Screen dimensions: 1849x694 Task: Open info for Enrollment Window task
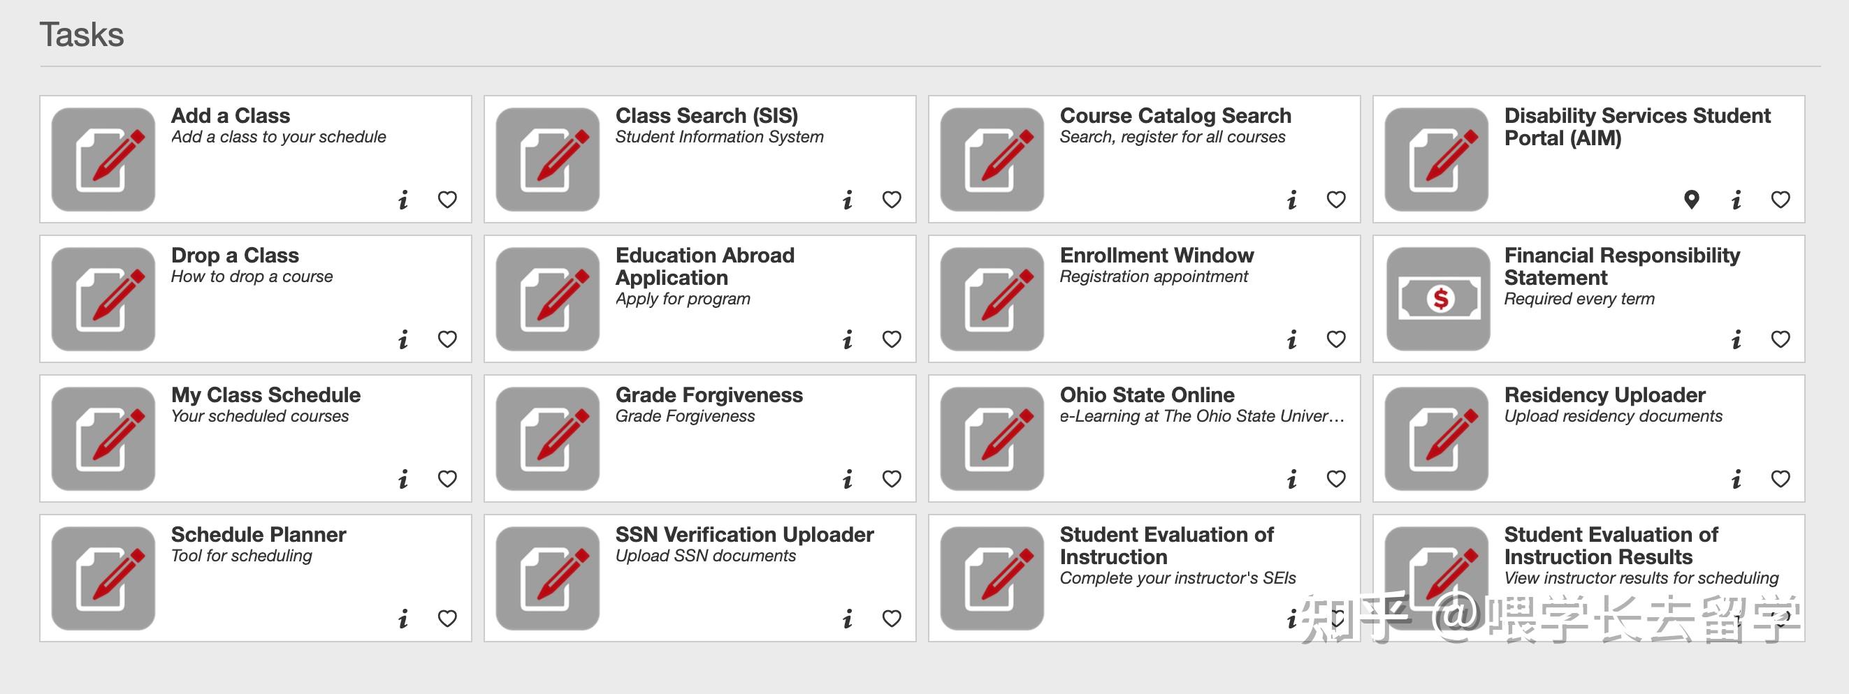click(x=1292, y=339)
